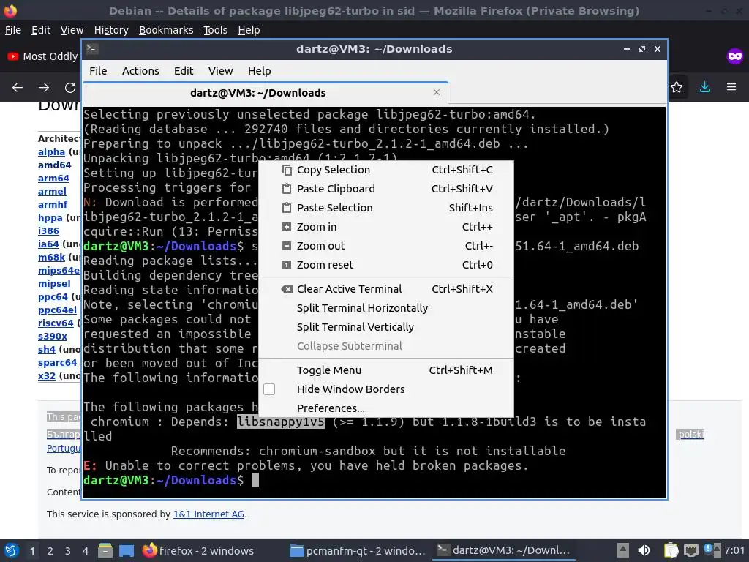Switch to virtual desktop 2
This screenshot has height=562, width=749.
pos(50,551)
